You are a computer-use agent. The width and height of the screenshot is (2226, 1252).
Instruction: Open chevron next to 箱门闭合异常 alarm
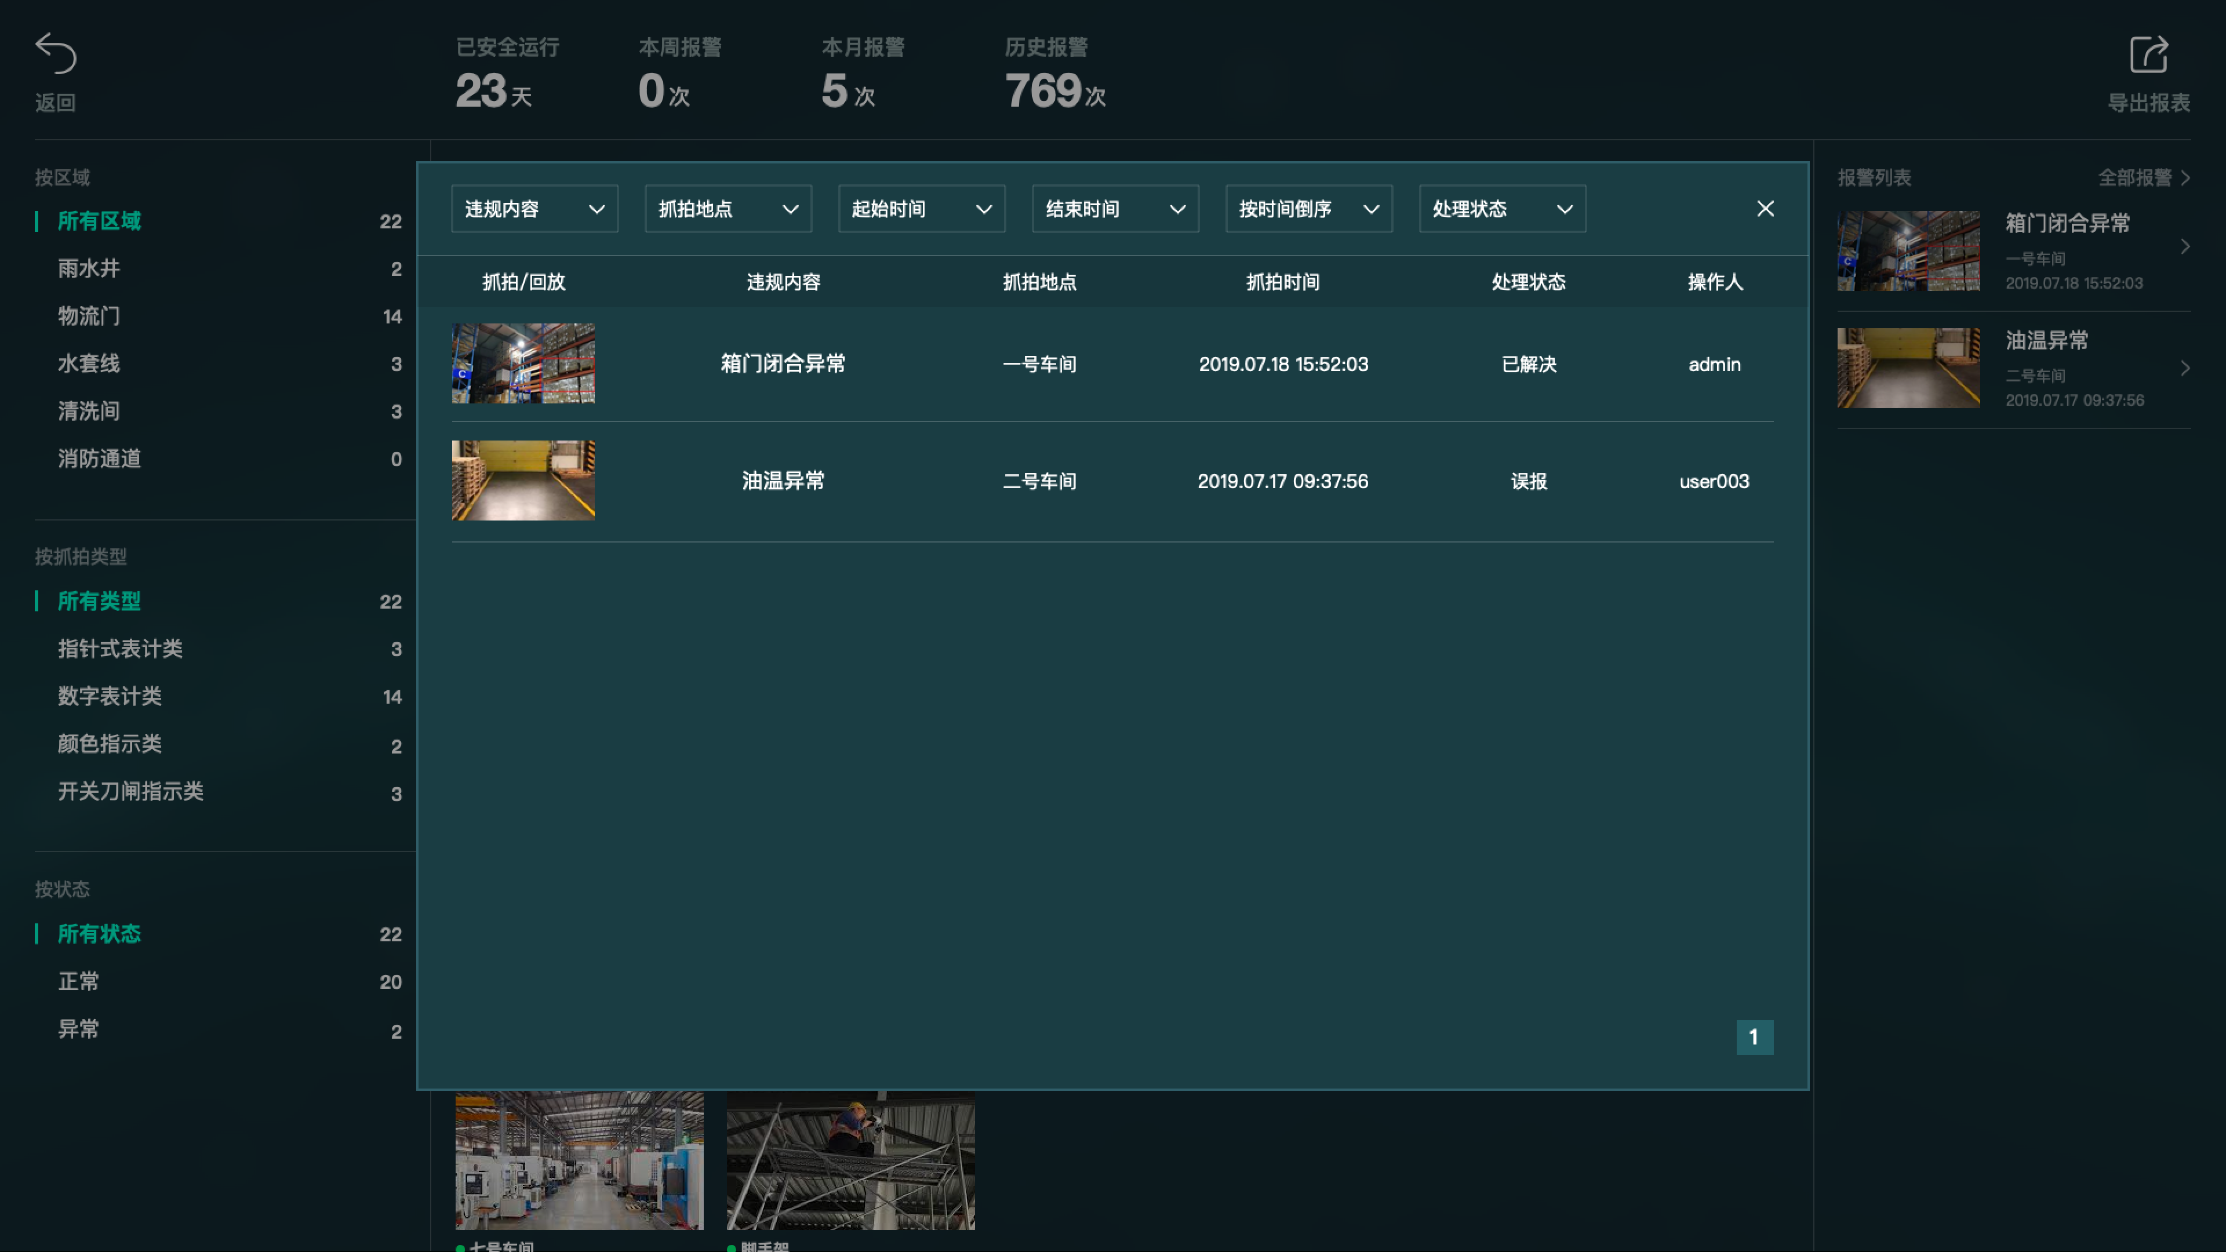click(2184, 247)
